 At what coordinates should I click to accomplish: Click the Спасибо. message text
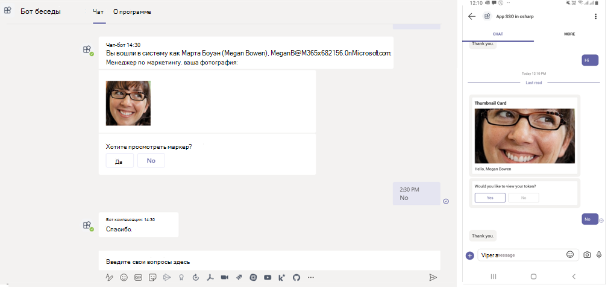[119, 230]
